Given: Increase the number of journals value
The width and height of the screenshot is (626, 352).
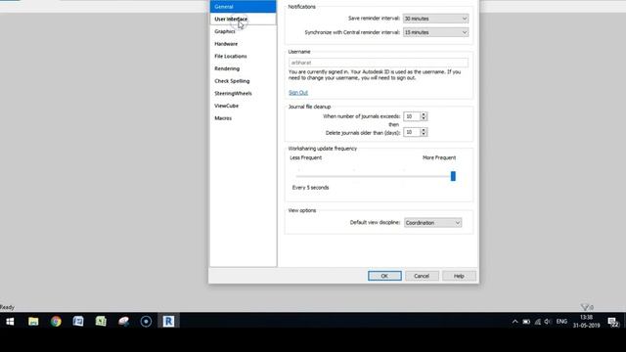Looking at the screenshot, I should click(x=424, y=114).
